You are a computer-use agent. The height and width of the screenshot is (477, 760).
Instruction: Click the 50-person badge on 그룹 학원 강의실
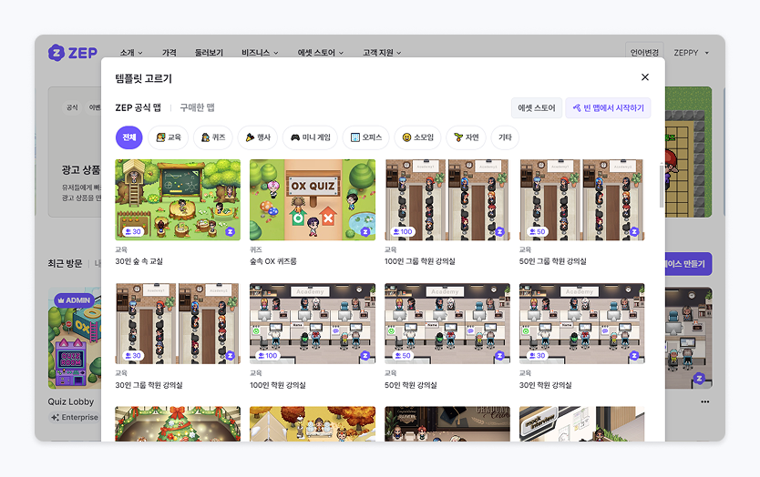click(537, 231)
